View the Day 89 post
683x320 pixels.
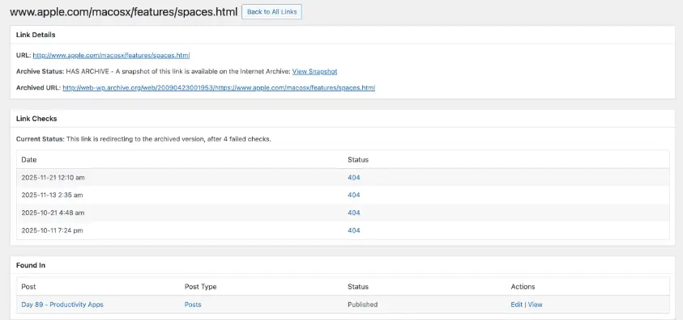(x=535, y=305)
